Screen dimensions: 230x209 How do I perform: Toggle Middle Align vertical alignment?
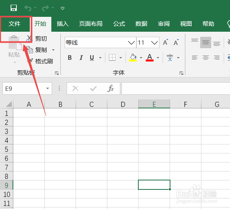pos(206,43)
